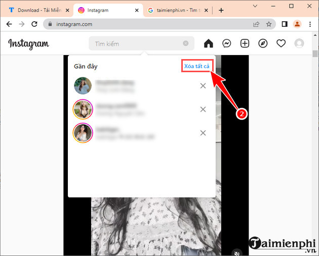Clear the search field text

coord(185,43)
